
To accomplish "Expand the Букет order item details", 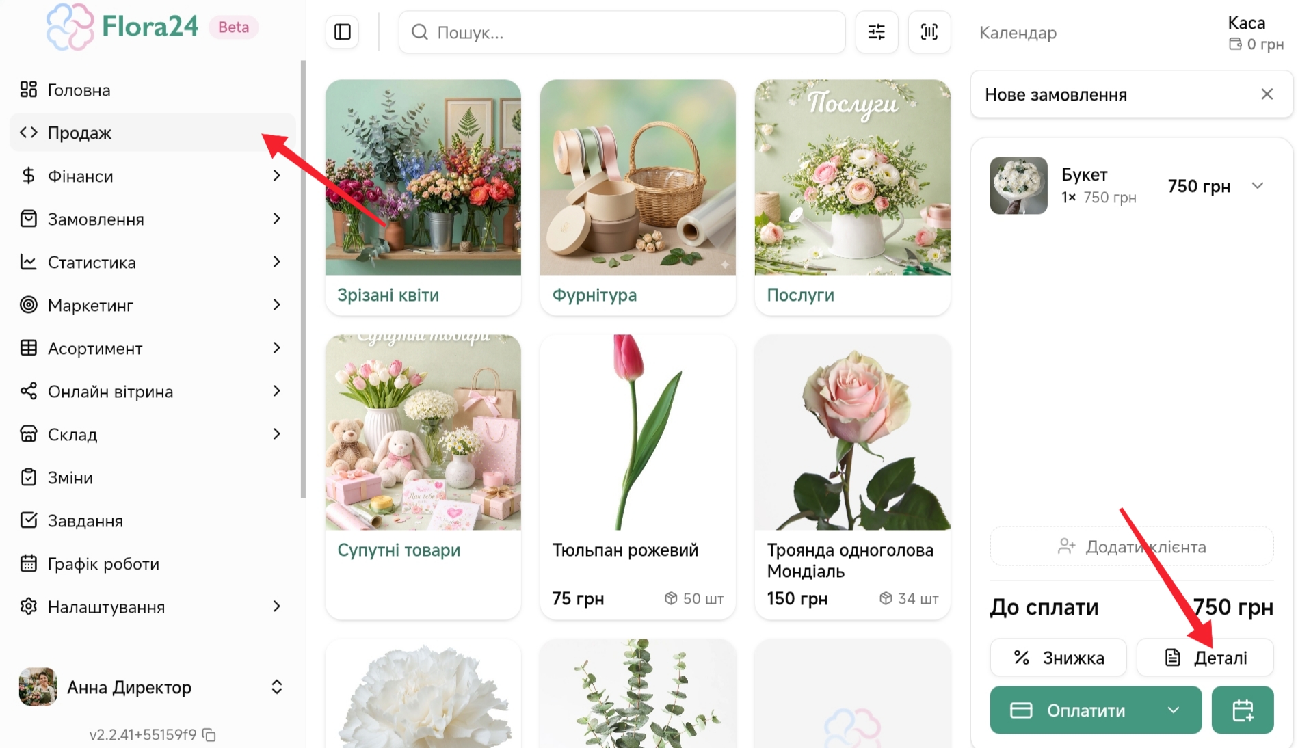I will (x=1257, y=186).
